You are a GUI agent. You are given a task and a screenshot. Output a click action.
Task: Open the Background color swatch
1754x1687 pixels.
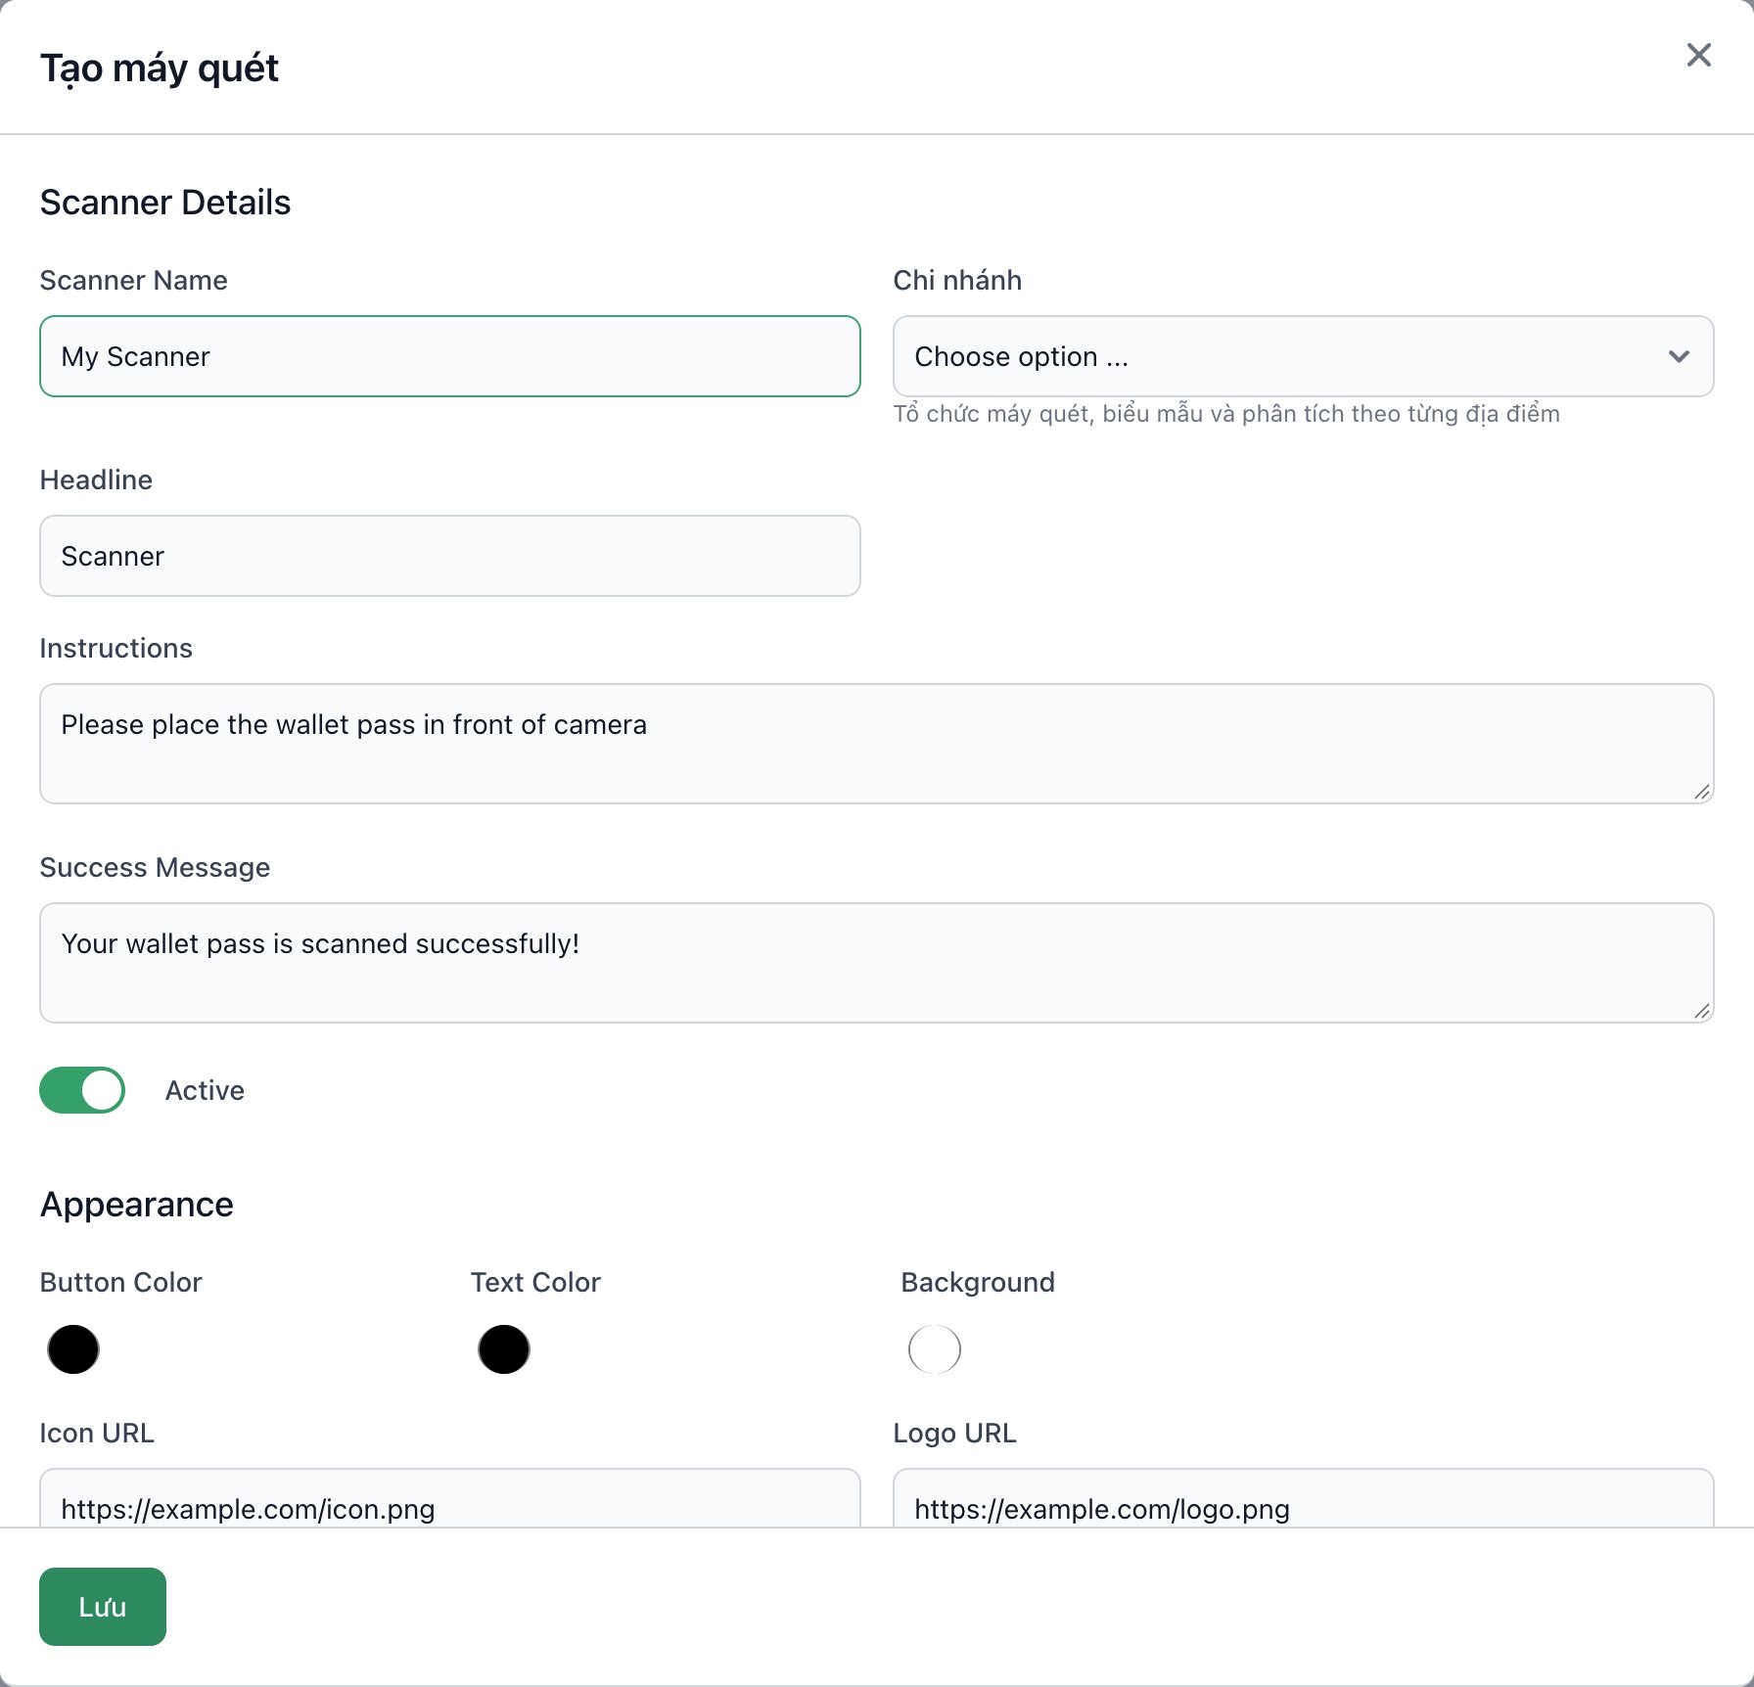click(x=935, y=1349)
